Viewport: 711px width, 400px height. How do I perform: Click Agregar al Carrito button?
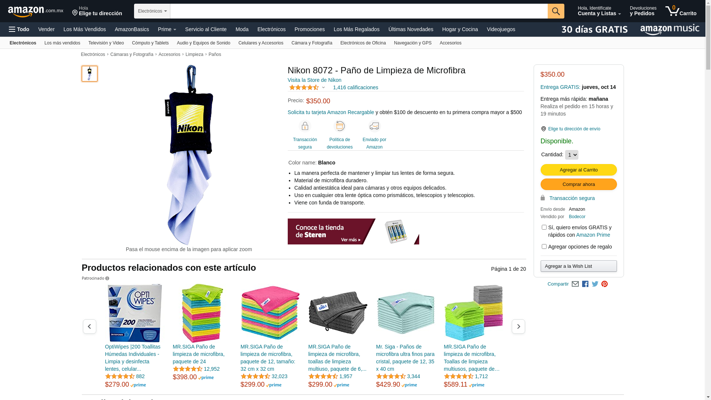(x=578, y=170)
